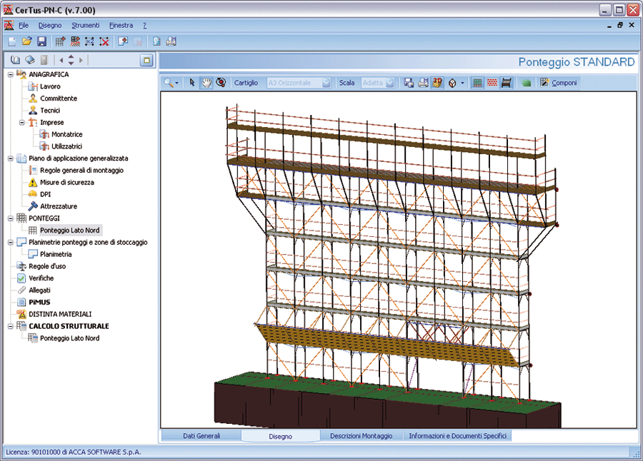
Task: Click the delete scaffold red X icon
Action: (104, 41)
